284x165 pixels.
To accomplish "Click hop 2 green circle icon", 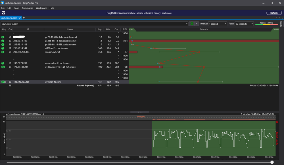I will tap(3, 37).
